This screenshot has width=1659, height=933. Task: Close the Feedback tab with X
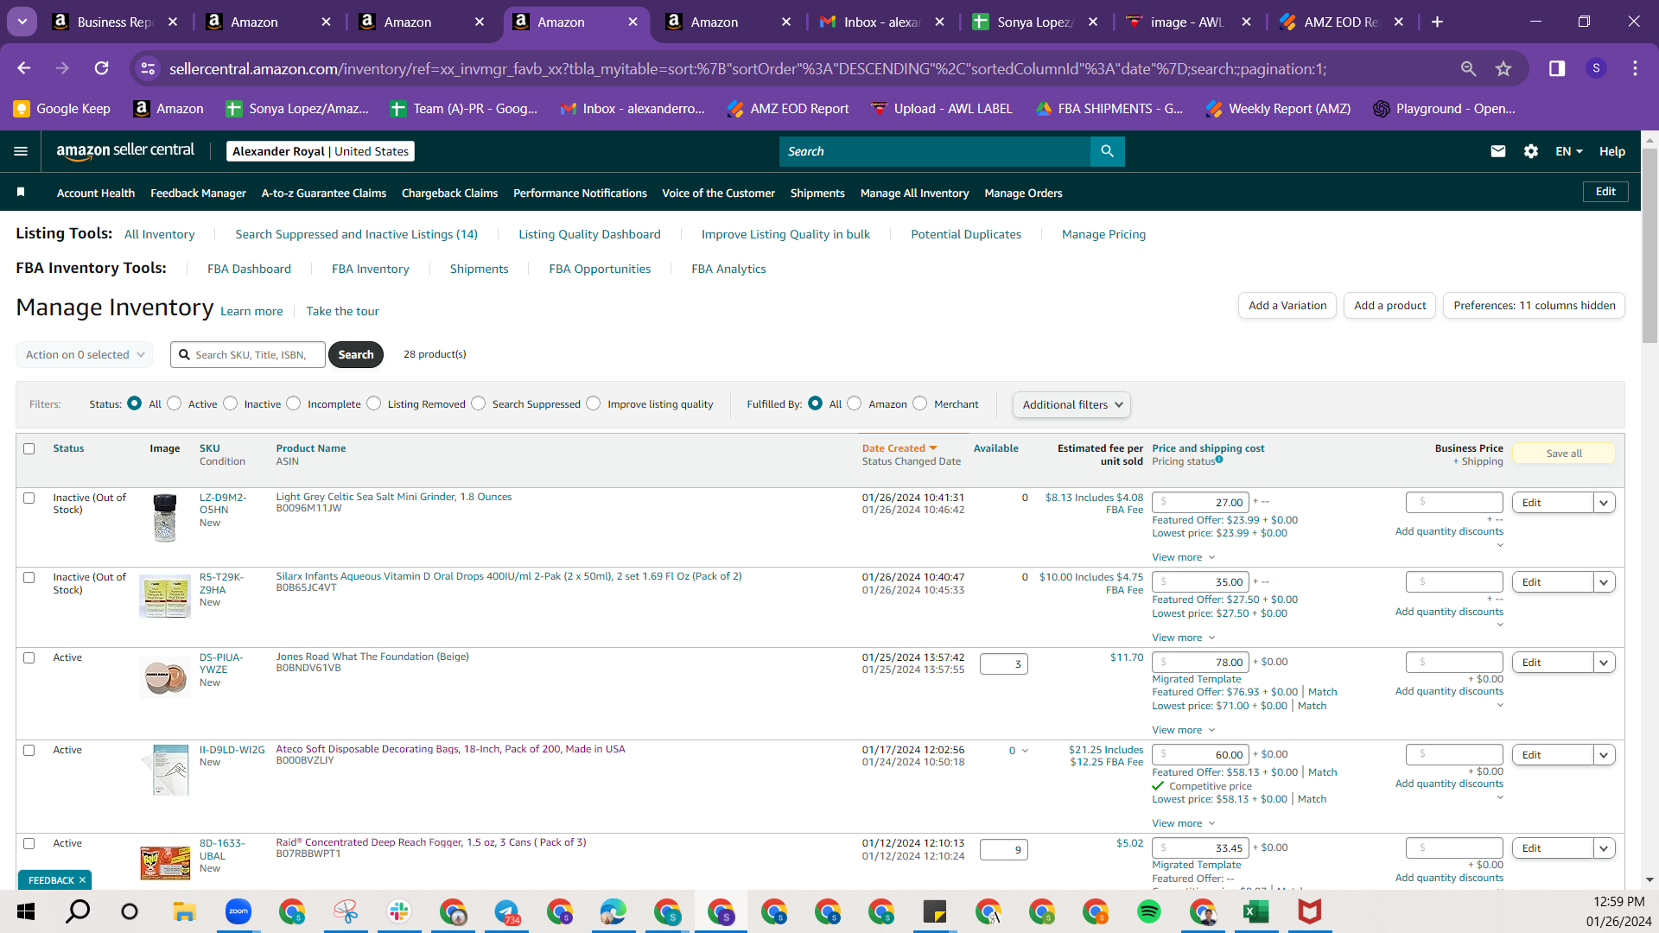[x=82, y=880]
